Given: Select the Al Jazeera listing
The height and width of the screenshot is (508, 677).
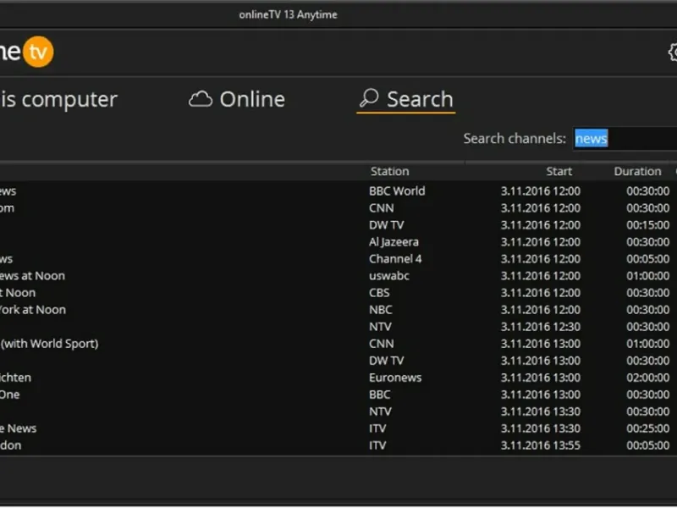Looking at the screenshot, I should tap(338, 242).
